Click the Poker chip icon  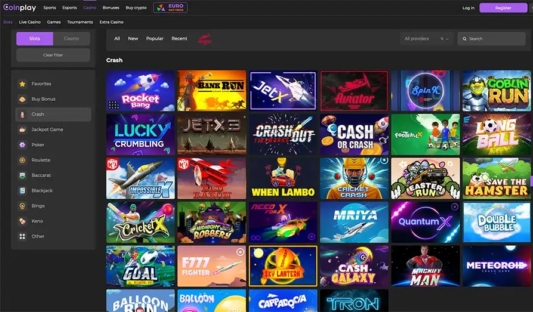coord(22,145)
